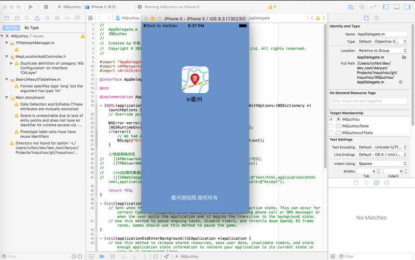Open the Project navigator folder icon
Viewport: 415px width, 260px height.
point(7,18)
